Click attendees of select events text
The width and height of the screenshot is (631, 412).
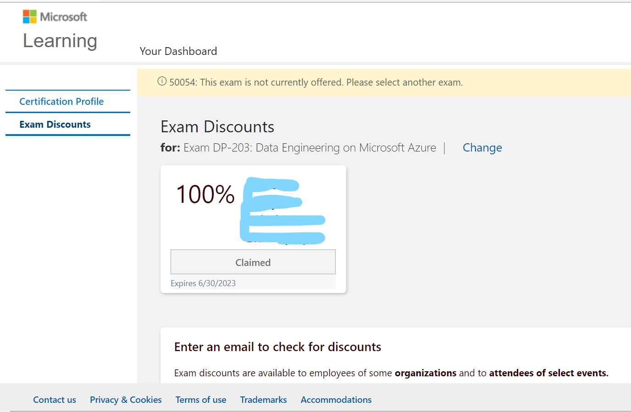[548, 373]
